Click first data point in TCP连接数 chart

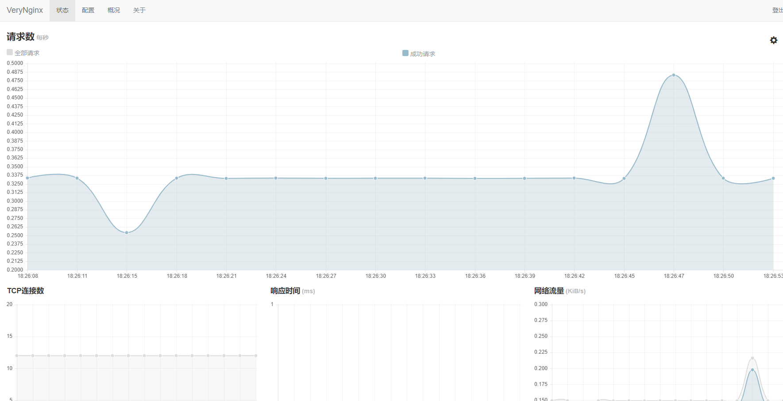17,356
